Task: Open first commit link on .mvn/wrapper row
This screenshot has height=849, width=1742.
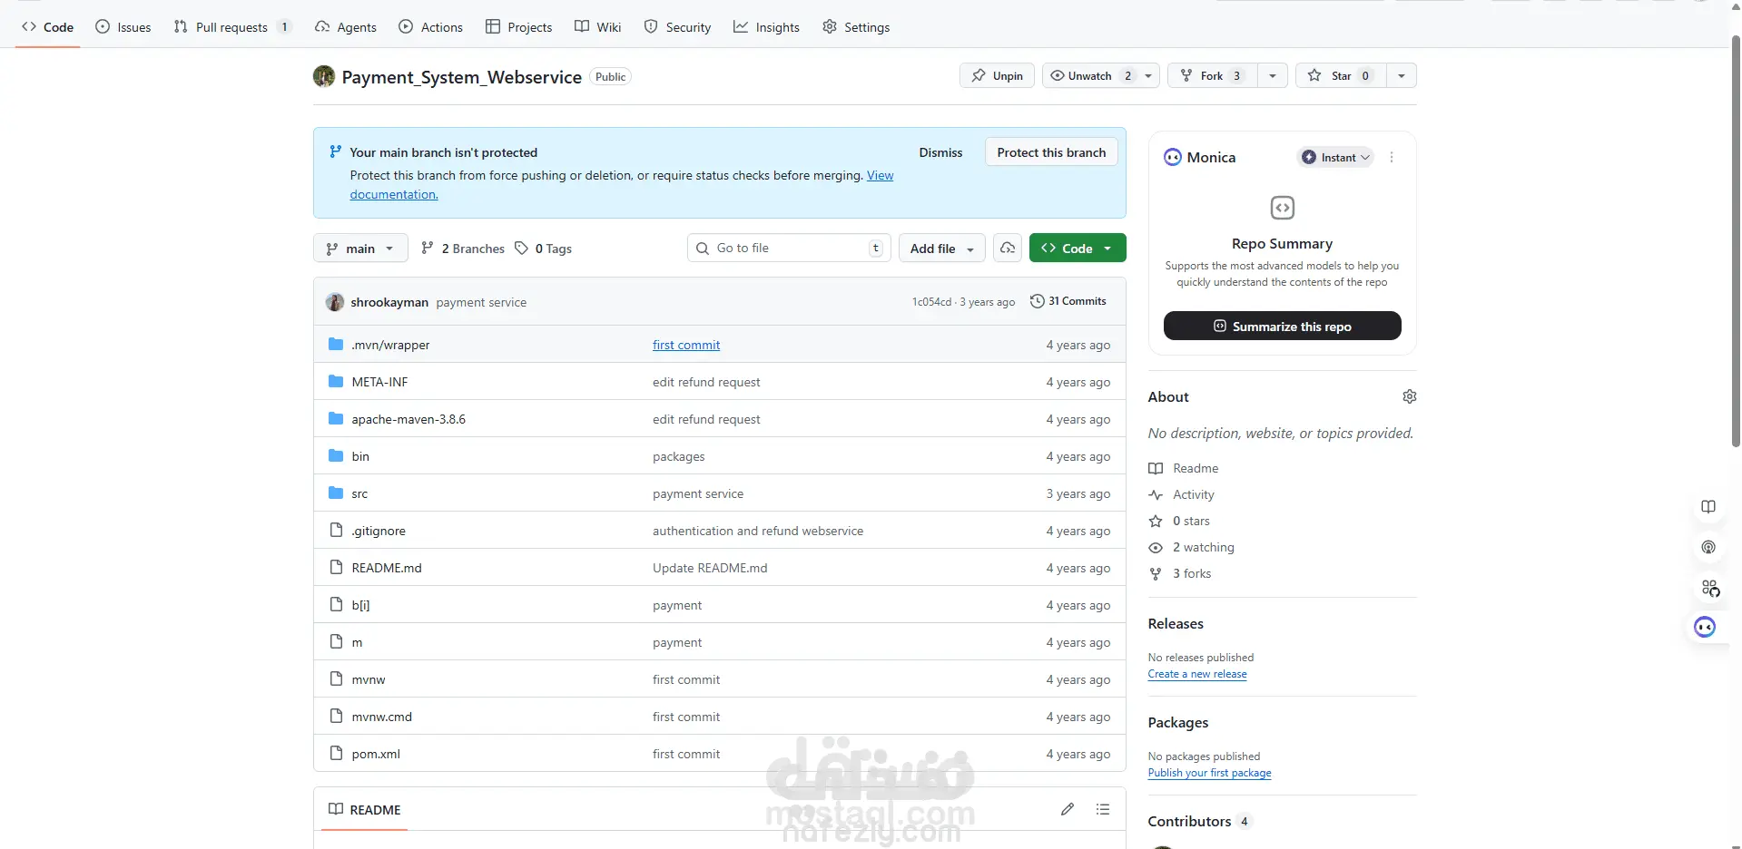Action: 686,345
